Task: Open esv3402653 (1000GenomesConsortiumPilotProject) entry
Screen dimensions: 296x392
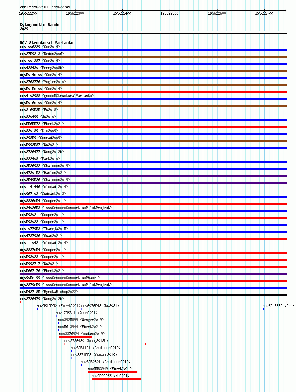Action: (x=66, y=208)
